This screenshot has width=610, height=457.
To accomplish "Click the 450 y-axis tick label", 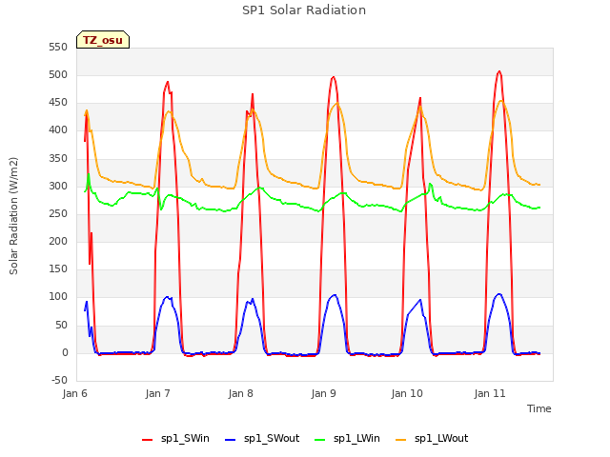I will click(58, 103).
